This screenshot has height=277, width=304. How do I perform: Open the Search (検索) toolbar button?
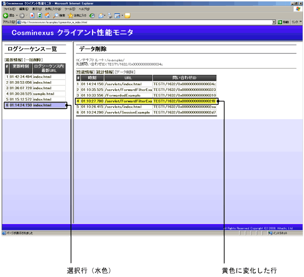[59, 16]
